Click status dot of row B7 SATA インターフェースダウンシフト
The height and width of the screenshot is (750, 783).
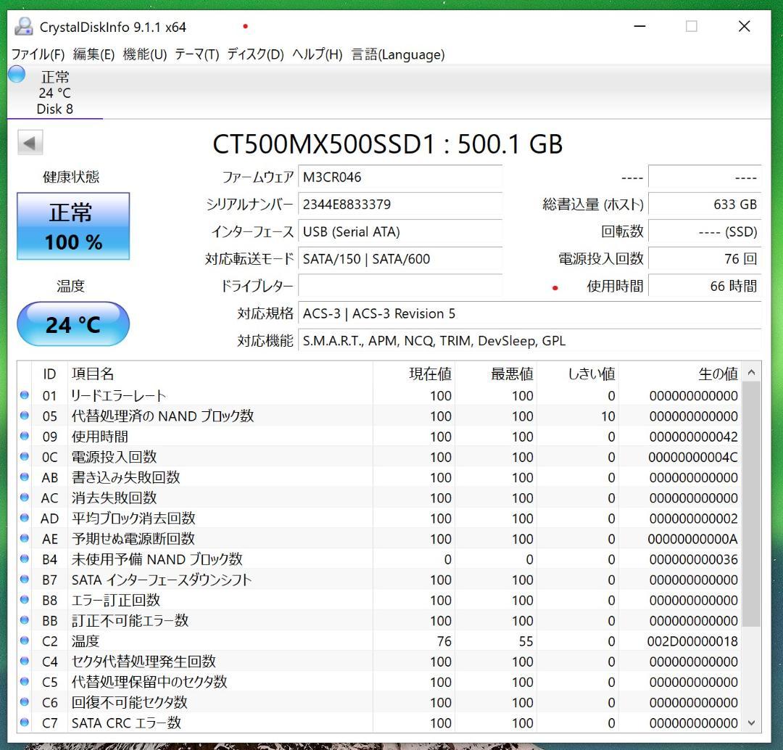coord(25,579)
